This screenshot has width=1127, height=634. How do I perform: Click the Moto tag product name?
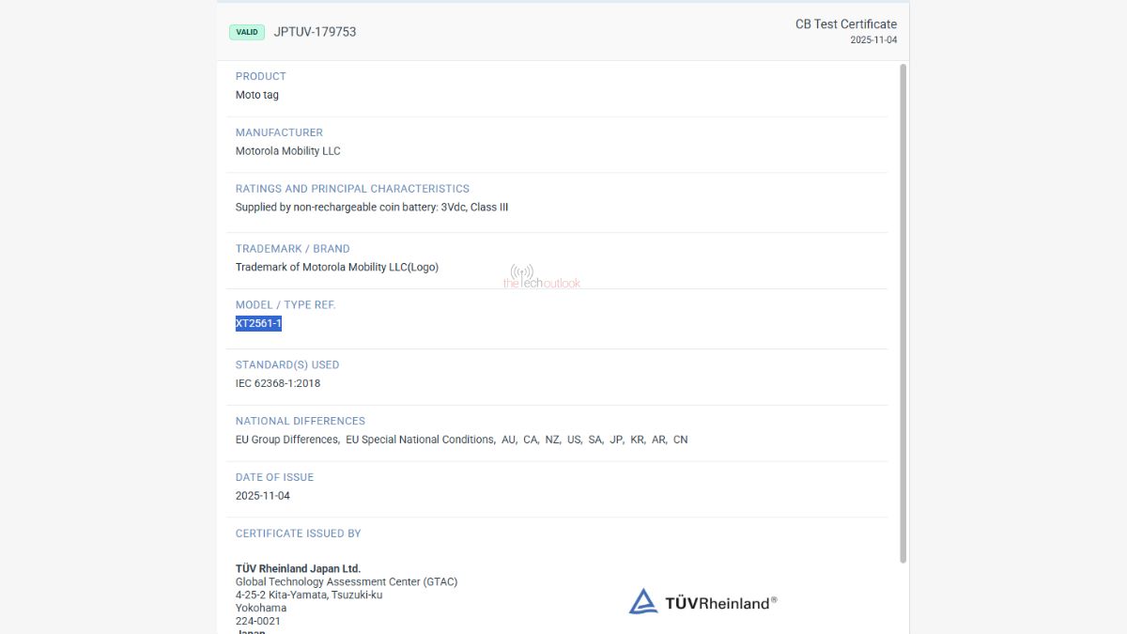(x=257, y=95)
